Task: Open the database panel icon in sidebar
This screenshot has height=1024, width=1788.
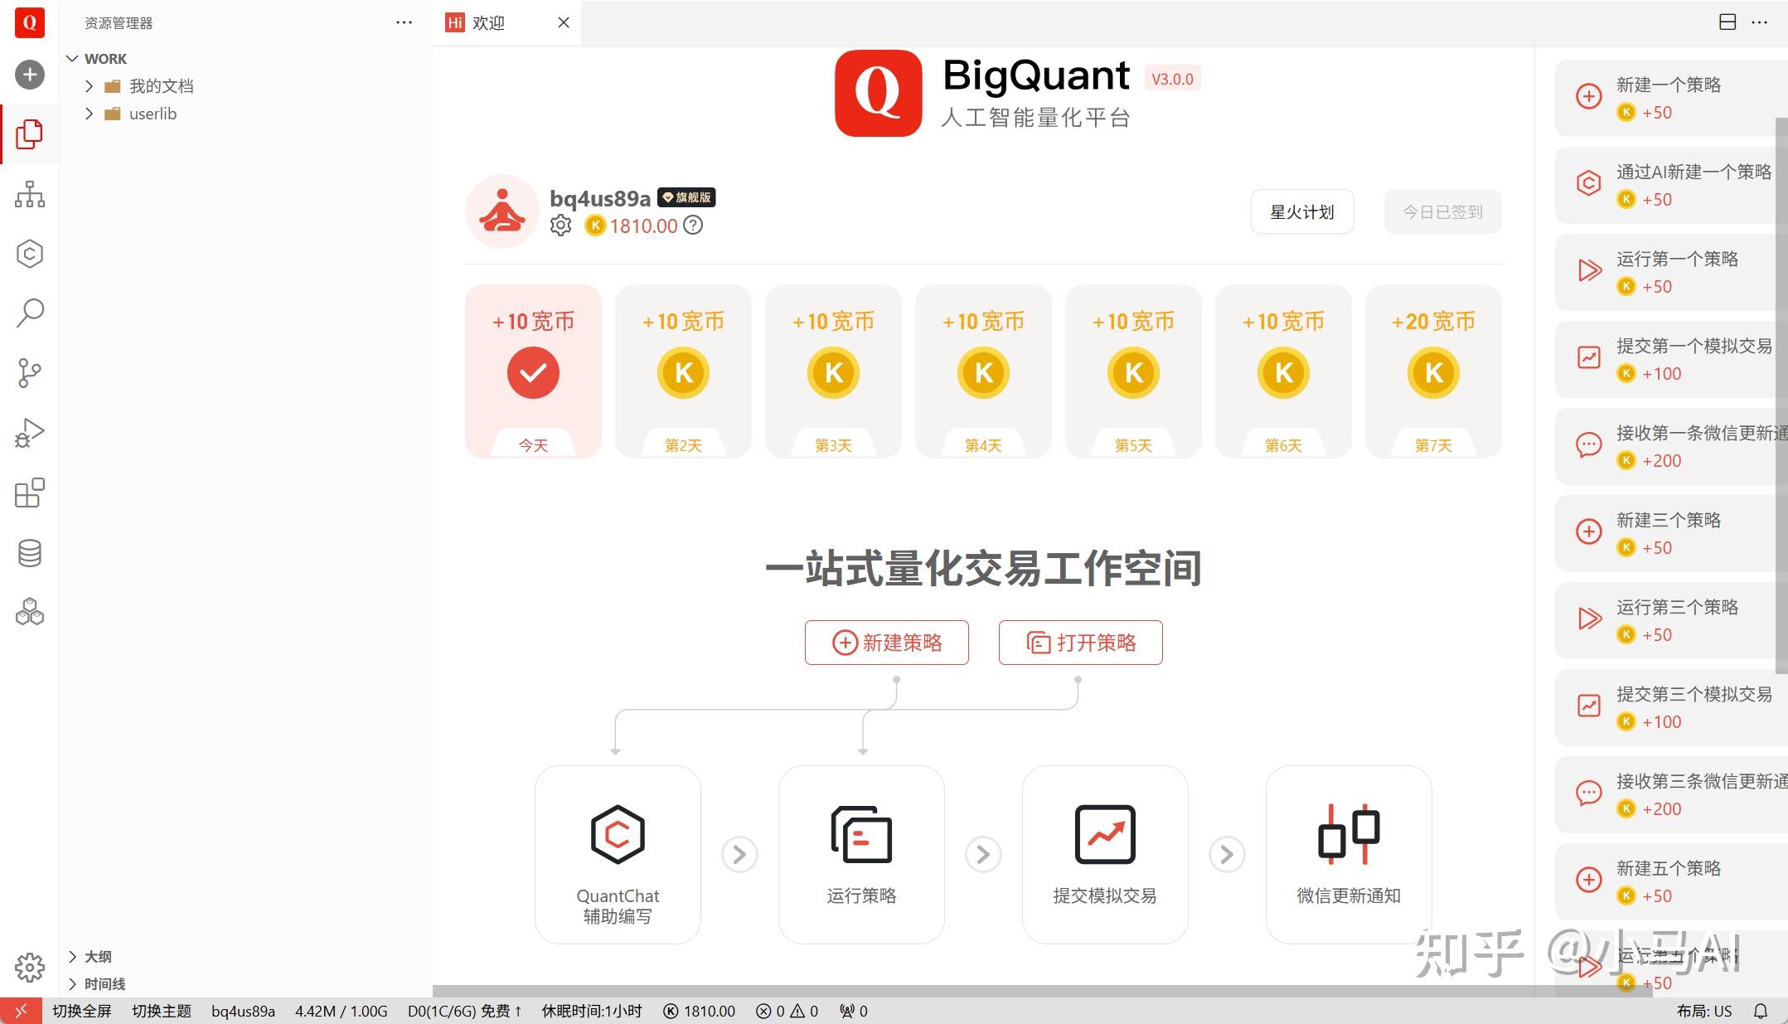Action: (30, 552)
